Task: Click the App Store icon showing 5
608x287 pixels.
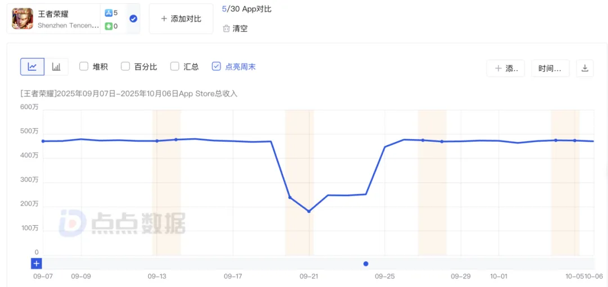Action: click(x=109, y=13)
